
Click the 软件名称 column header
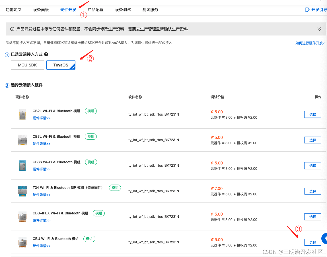[135, 97]
